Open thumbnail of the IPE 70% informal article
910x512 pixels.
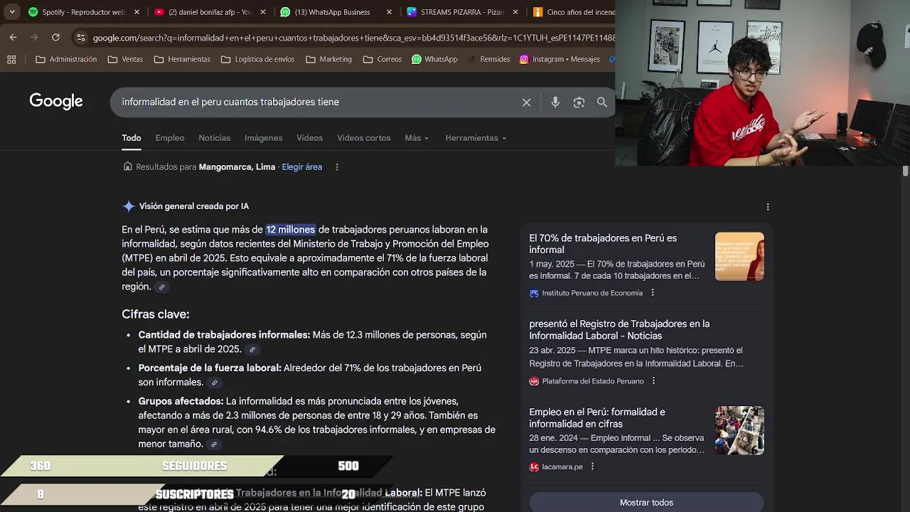[739, 256]
